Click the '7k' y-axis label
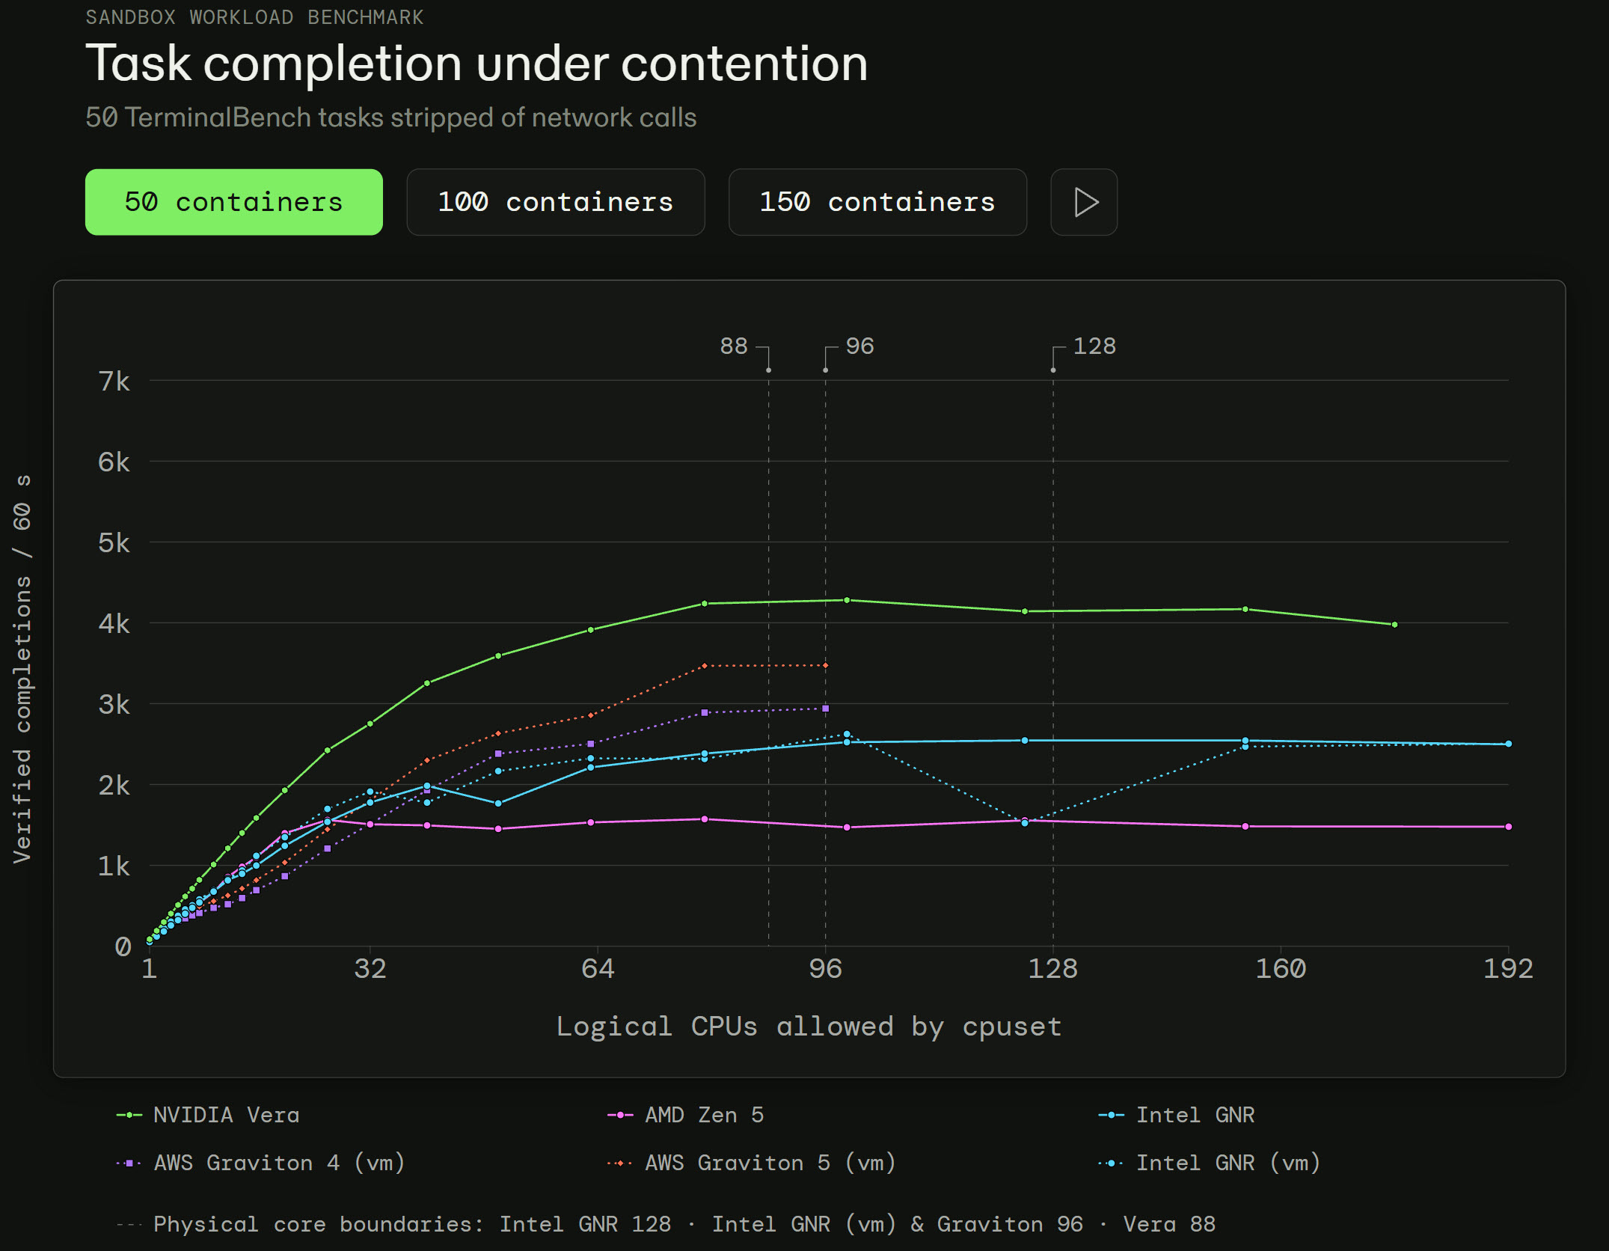 tap(114, 382)
